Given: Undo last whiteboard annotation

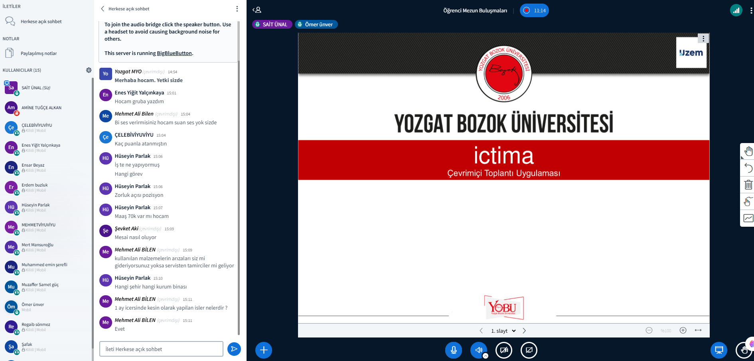Looking at the screenshot, I should [748, 168].
